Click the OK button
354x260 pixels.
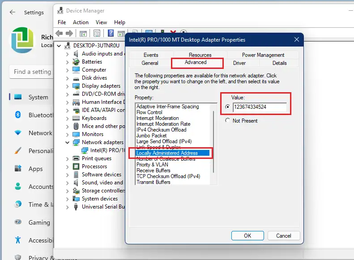[247, 236]
